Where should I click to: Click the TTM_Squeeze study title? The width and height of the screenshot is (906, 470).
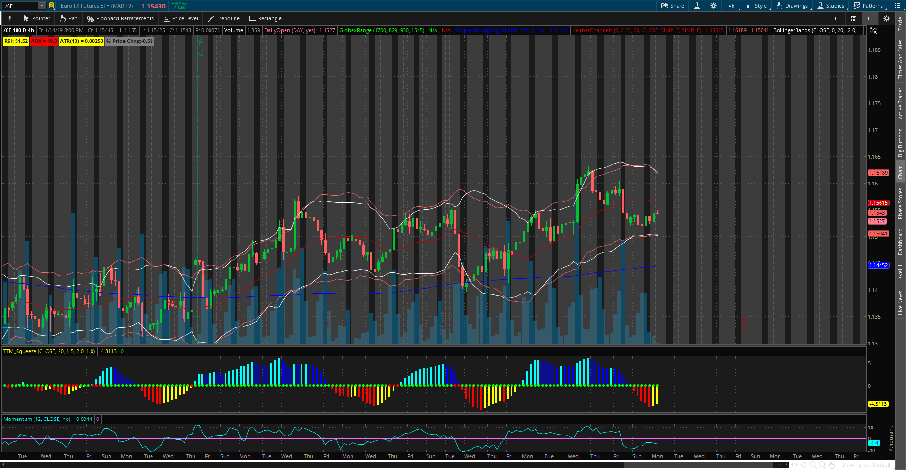[x=49, y=351]
